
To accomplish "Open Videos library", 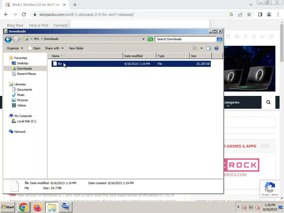I will click(21, 105).
